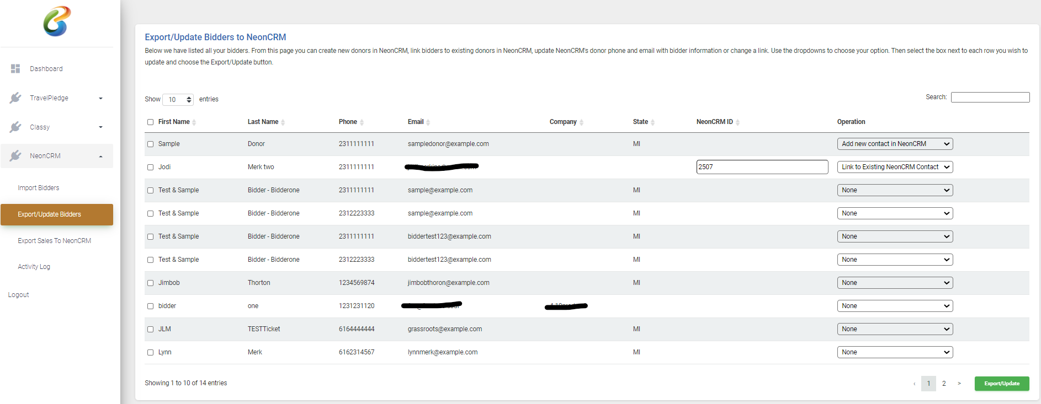Click phone number 6164444444

pos(357,329)
